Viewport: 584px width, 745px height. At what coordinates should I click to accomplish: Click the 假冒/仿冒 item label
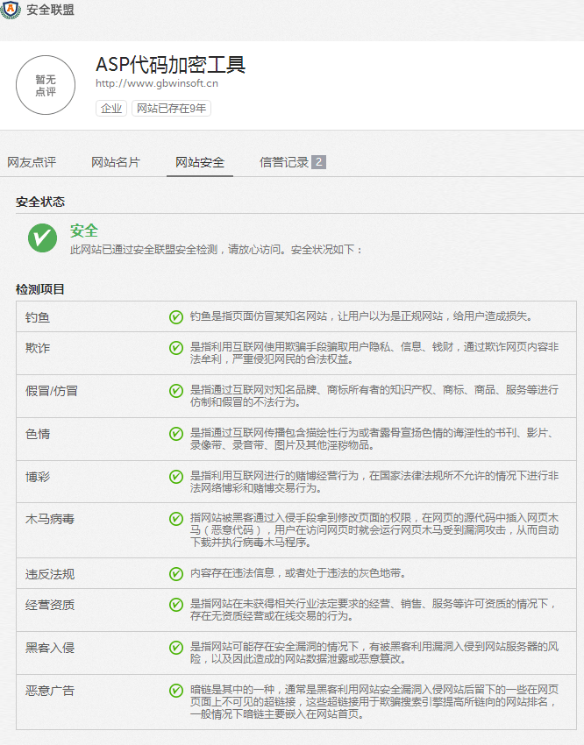click(x=52, y=391)
